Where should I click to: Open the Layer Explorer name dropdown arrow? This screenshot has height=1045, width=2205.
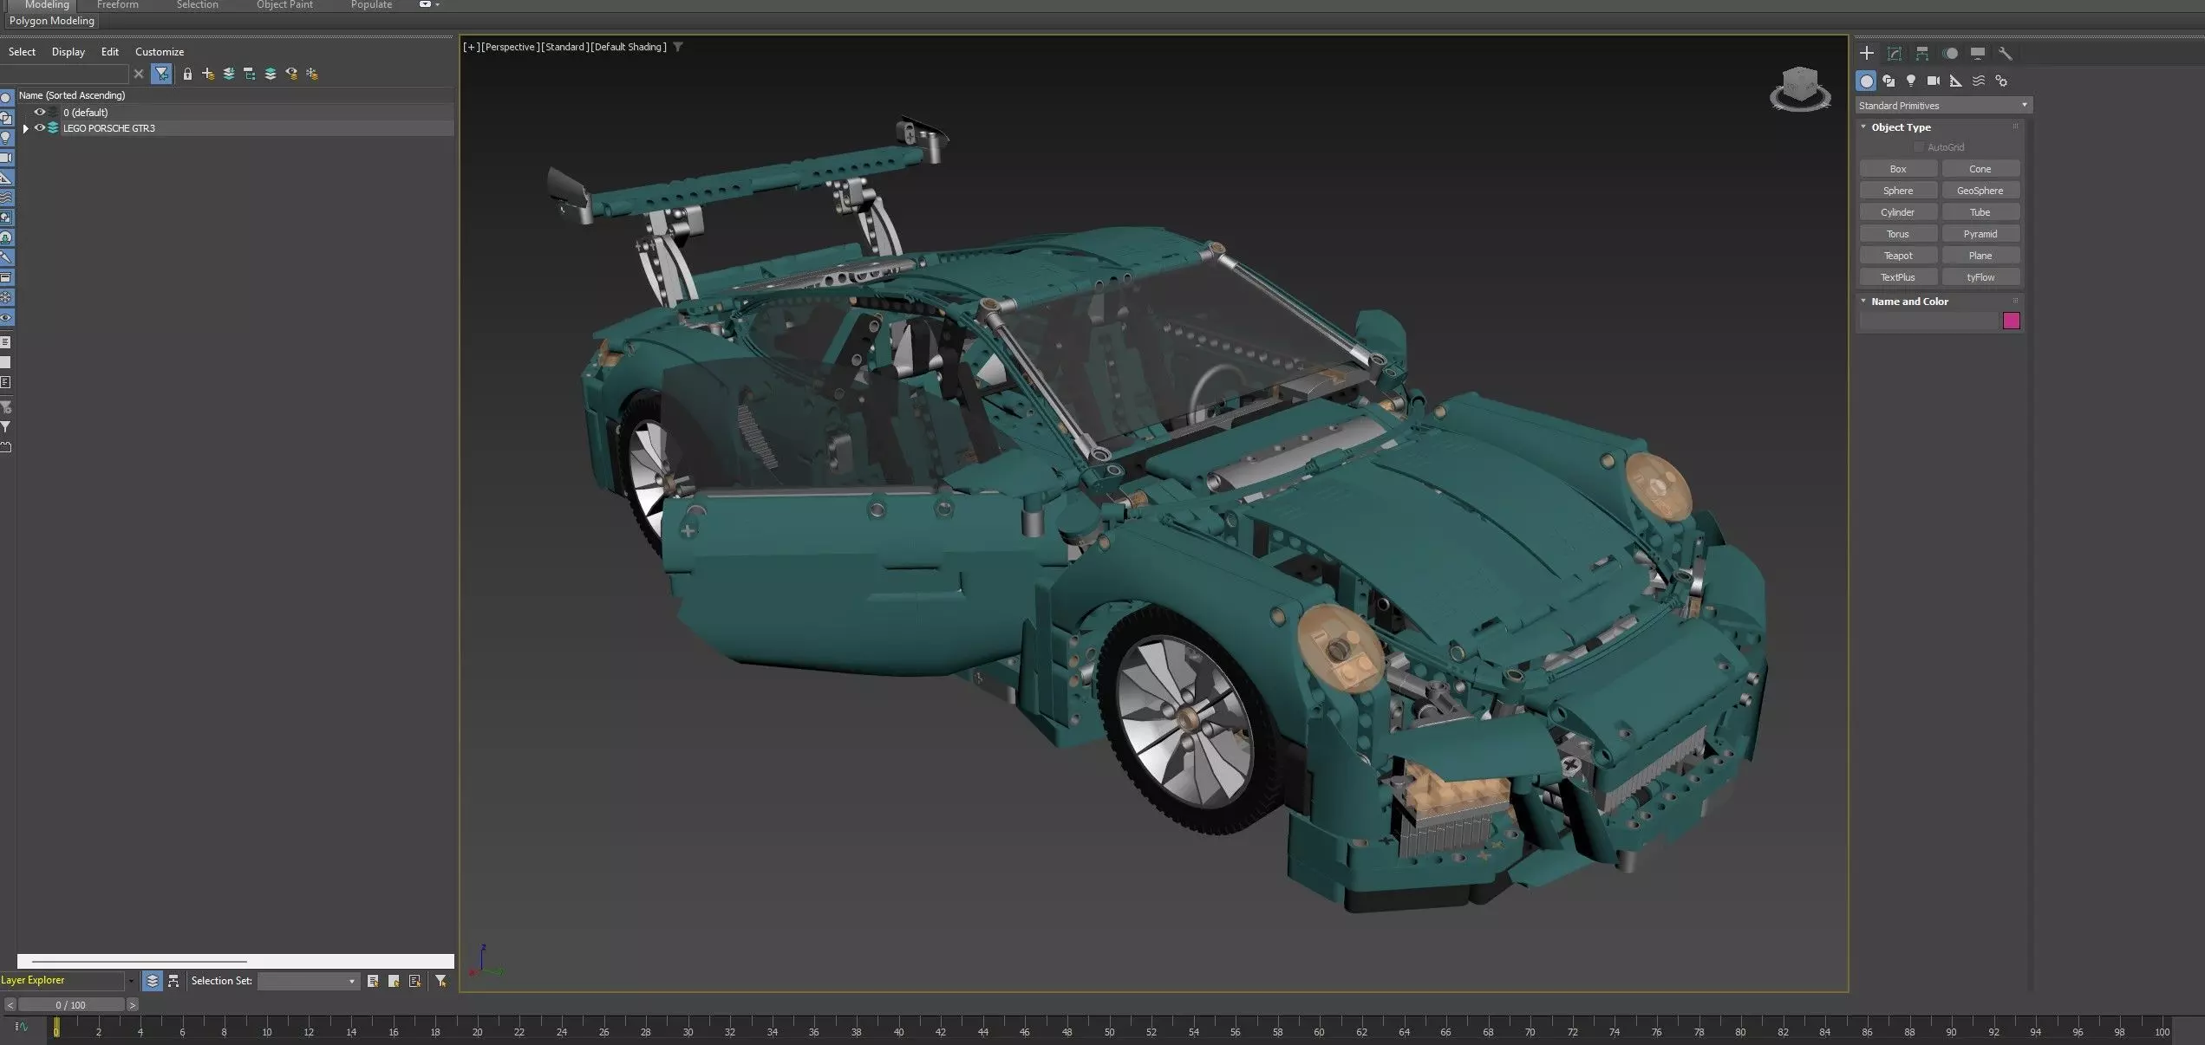coord(131,981)
